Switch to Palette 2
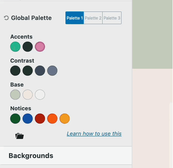 [93, 18]
